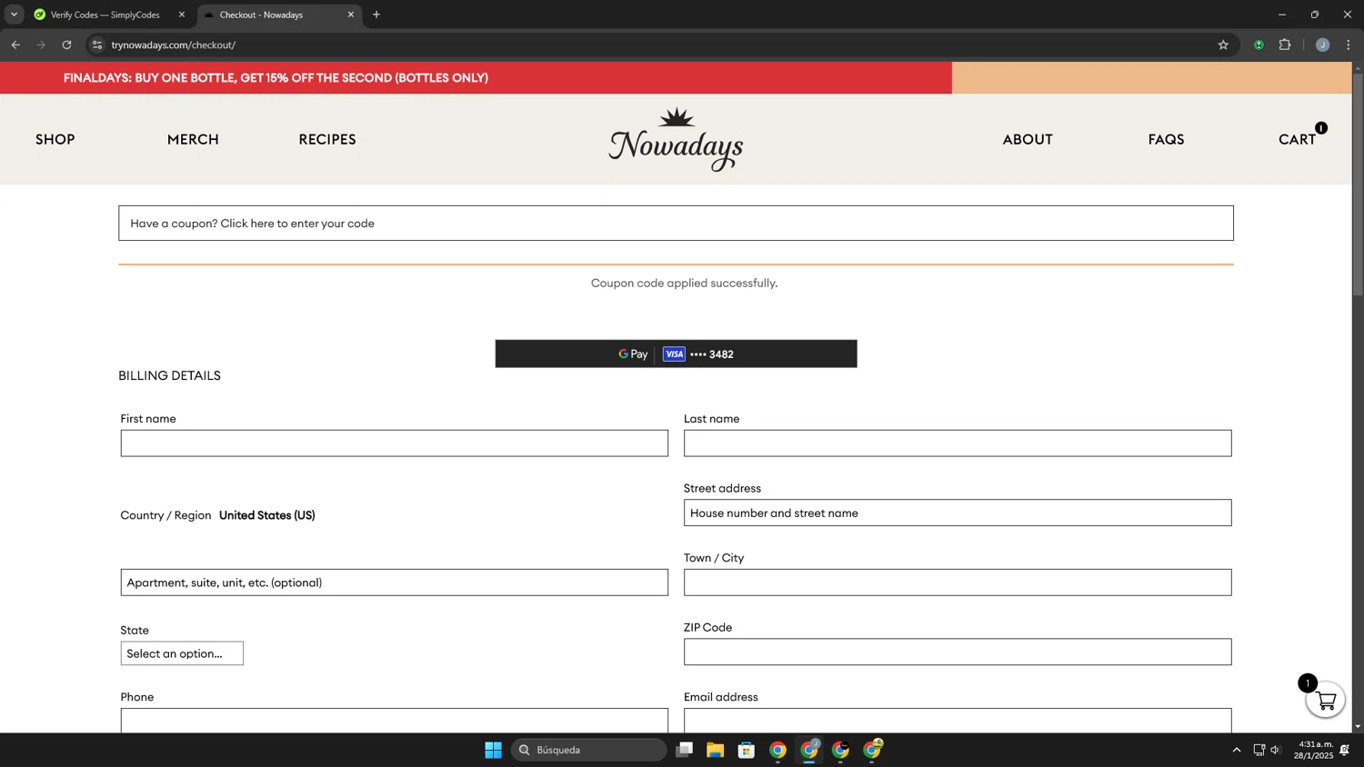Click the Town / City field
This screenshot has width=1364, height=767.
click(958, 583)
